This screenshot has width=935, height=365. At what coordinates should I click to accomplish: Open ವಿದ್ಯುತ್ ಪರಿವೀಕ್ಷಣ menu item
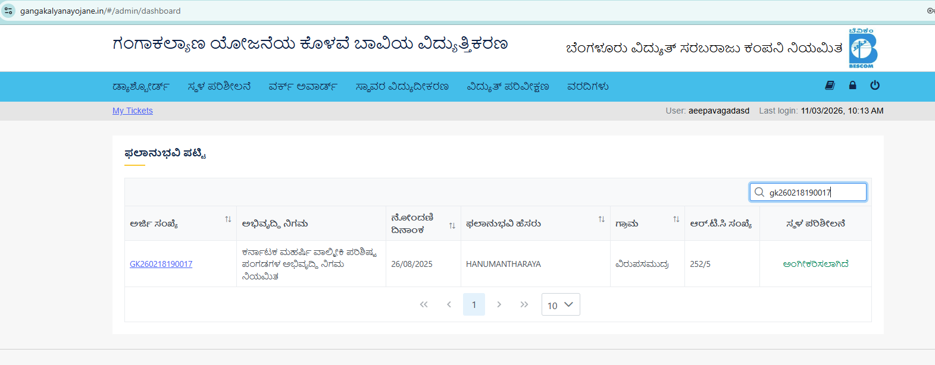point(508,87)
